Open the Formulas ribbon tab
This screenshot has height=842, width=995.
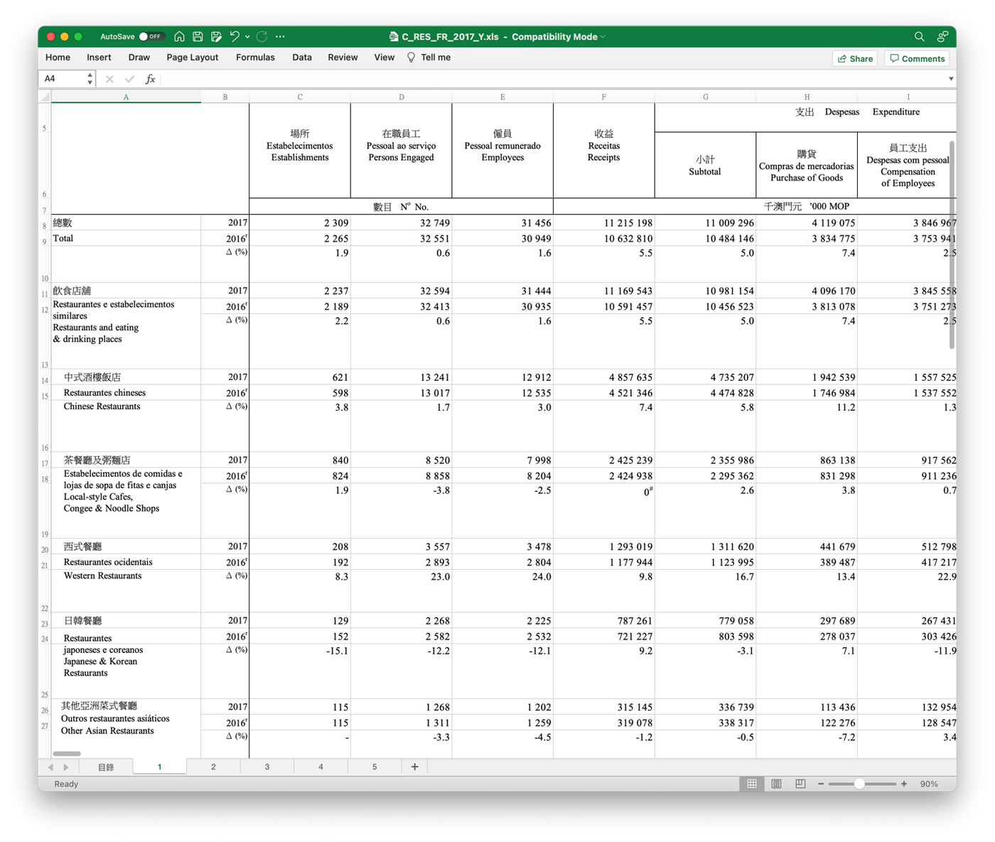click(x=255, y=58)
